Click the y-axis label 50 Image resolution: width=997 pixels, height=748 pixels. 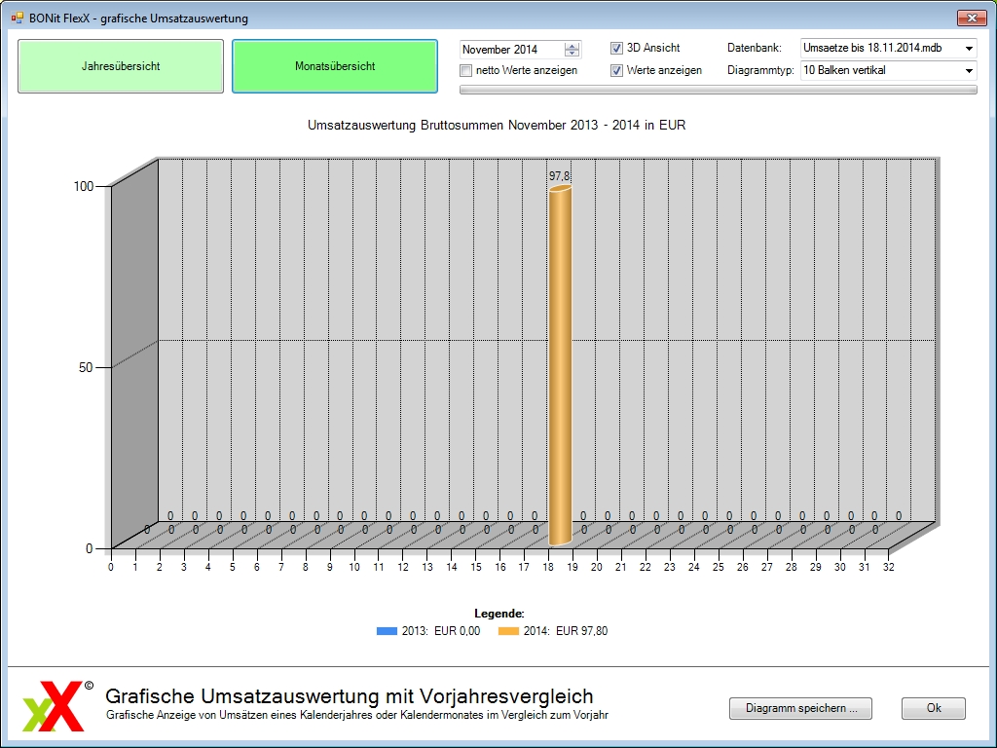[86, 367]
